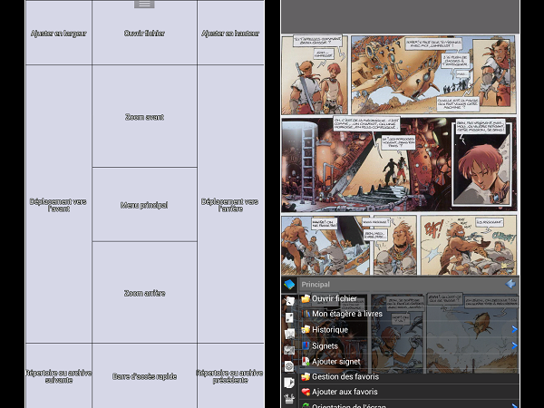Click the red heart icon for Ajouter aux favoris
544x408 pixels.
(x=306, y=392)
